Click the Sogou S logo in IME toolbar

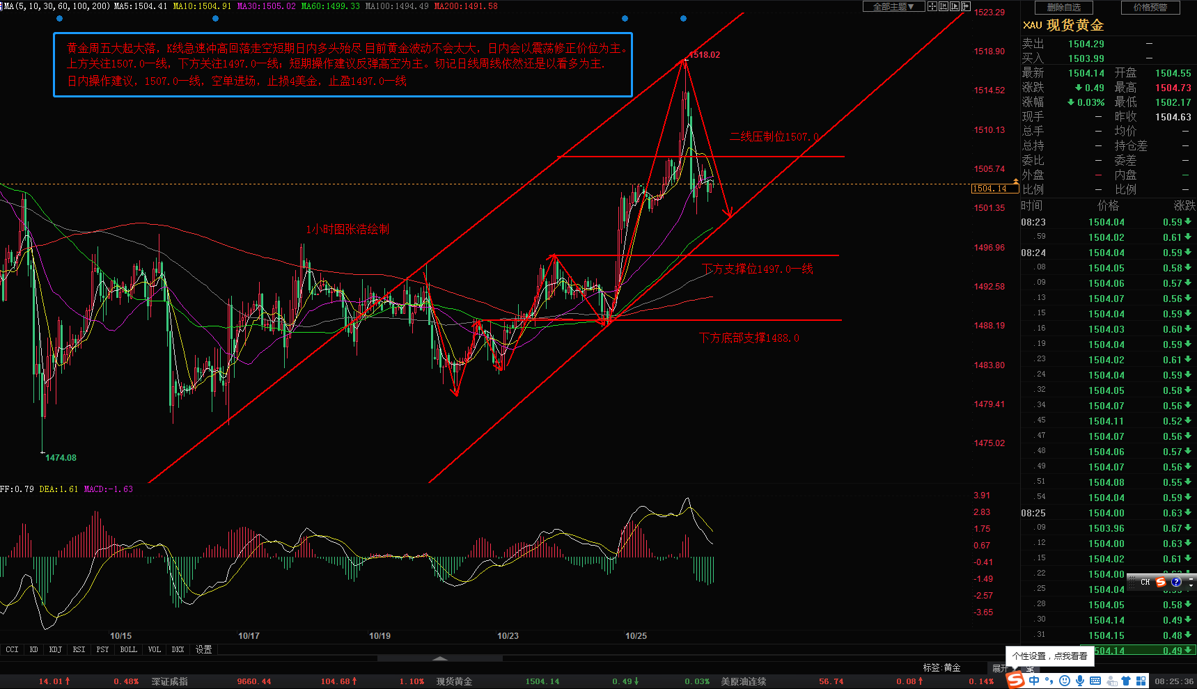point(1016,680)
